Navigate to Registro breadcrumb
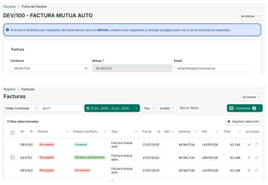This screenshot has height=185, width=268. click(x=9, y=89)
